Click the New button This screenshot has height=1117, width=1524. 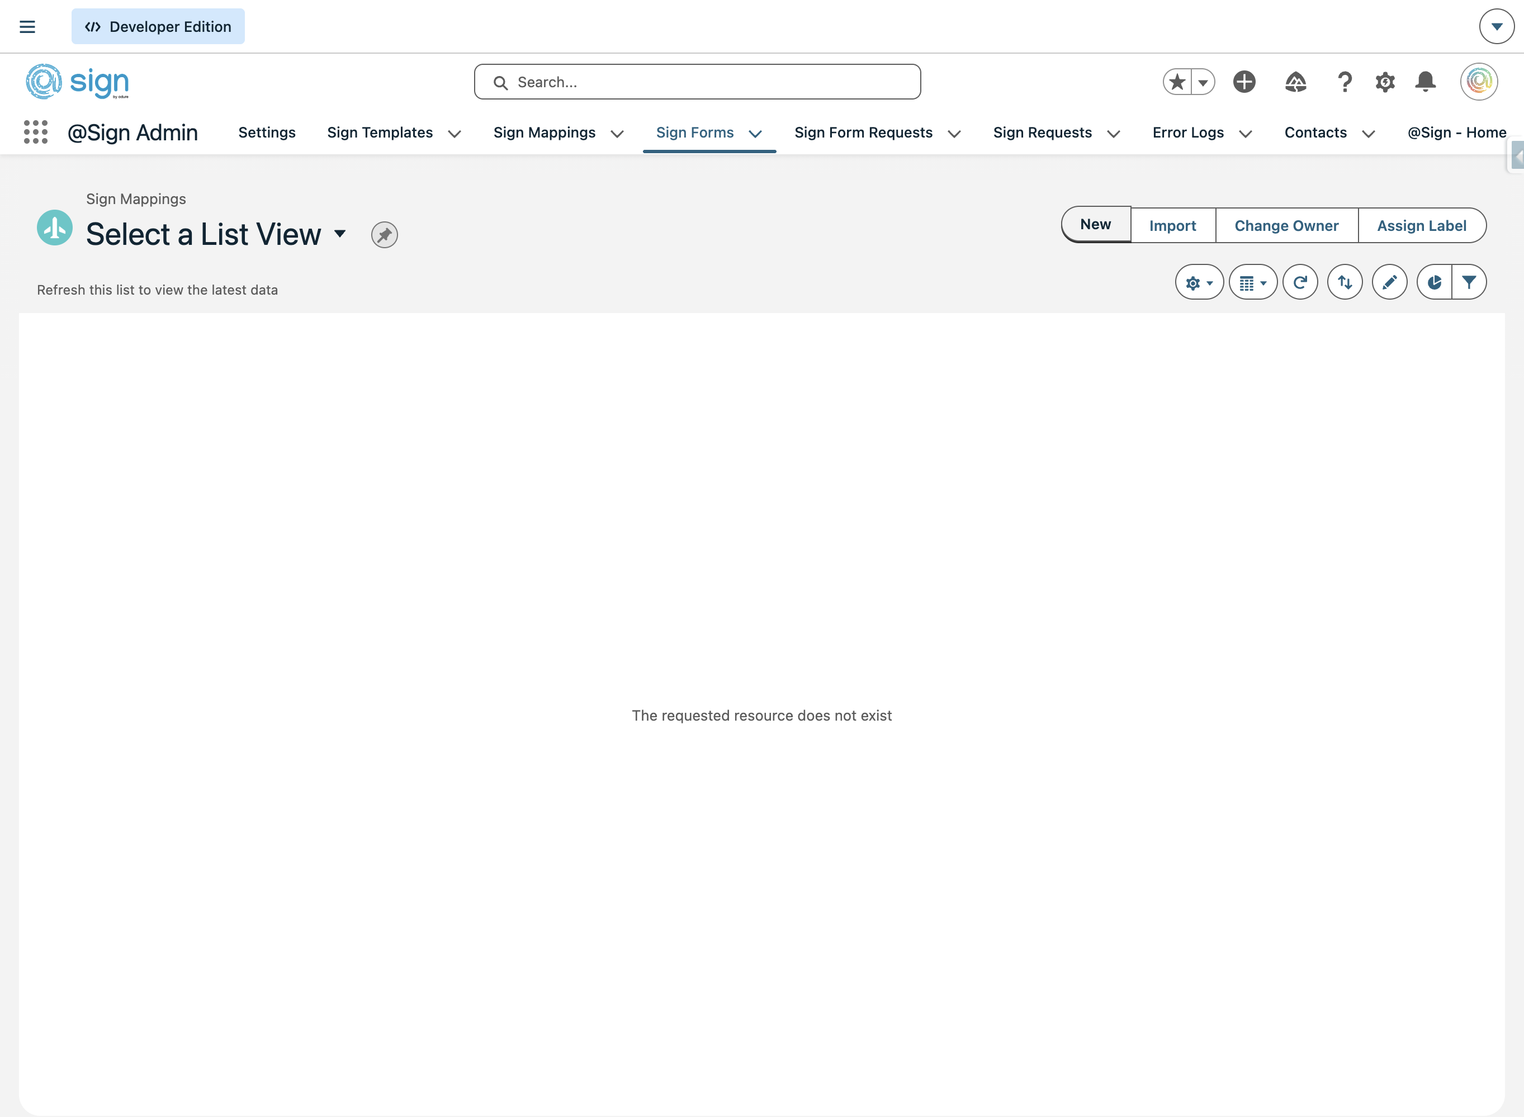click(x=1095, y=225)
